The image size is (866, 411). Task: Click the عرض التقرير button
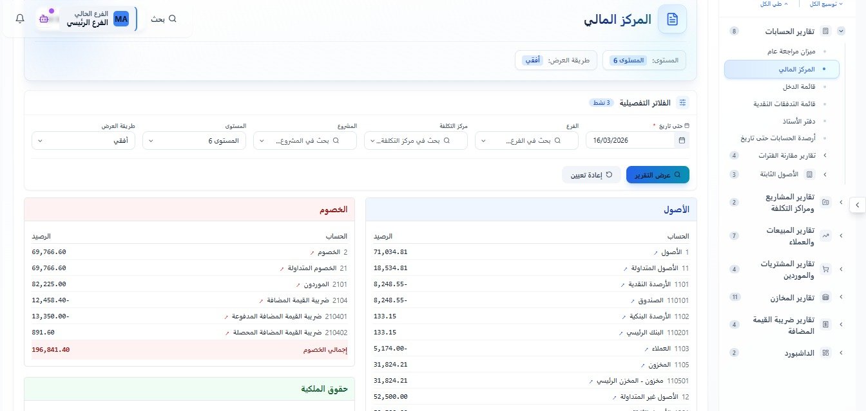pyautogui.click(x=657, y=174)
